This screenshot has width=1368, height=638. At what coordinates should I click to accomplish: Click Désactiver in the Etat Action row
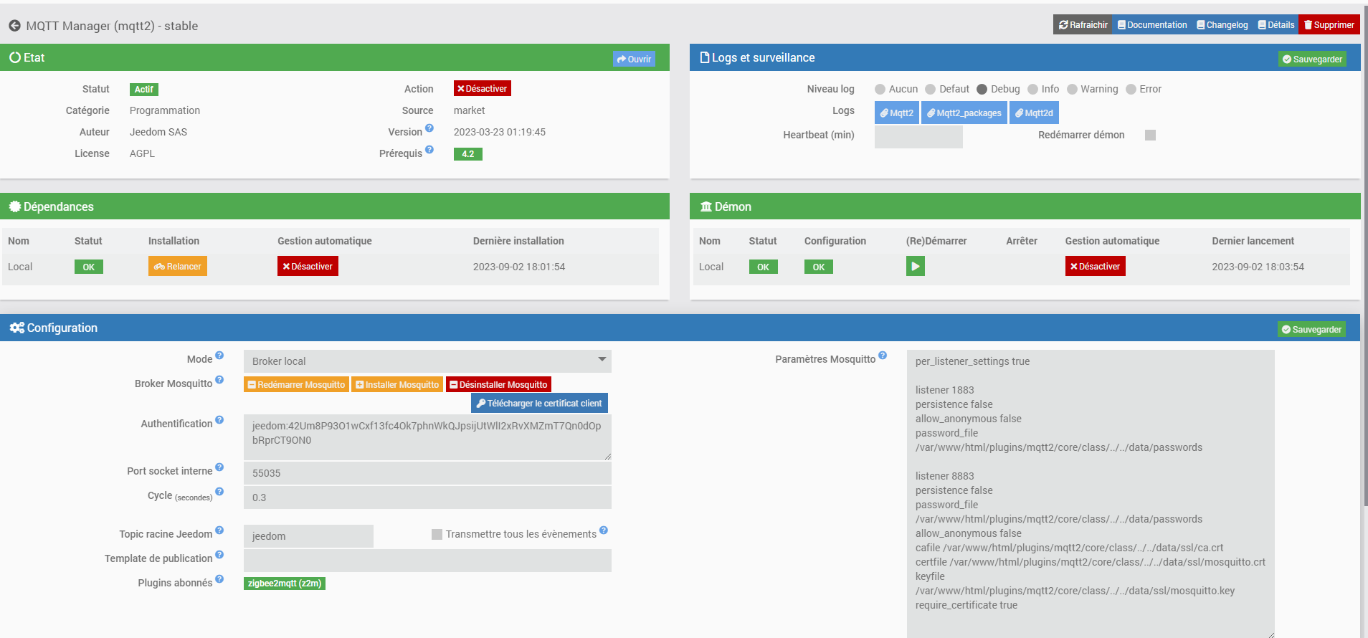(x=482, y=89)
